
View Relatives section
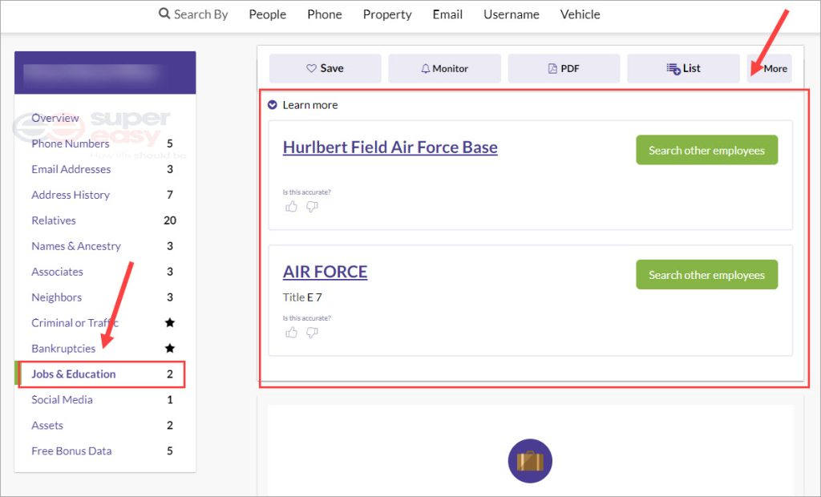(54, 220)
